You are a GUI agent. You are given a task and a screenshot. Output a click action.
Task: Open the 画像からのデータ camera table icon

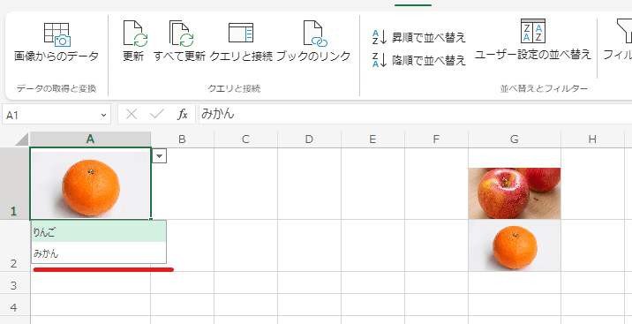(x=56, y=34)
